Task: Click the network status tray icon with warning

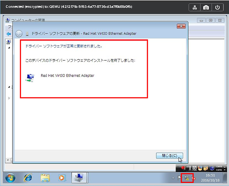Action: (x=186, y=178)
